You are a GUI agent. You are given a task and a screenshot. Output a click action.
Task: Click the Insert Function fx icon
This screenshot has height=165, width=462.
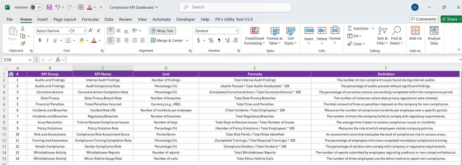click(58, 60)
